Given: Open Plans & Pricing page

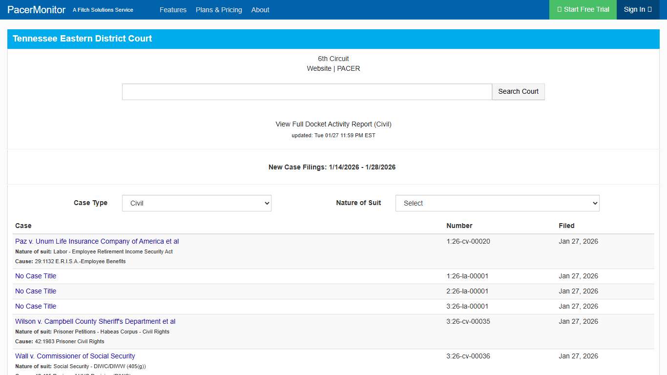Looking at the screenshot, I should tap(219, 10).
